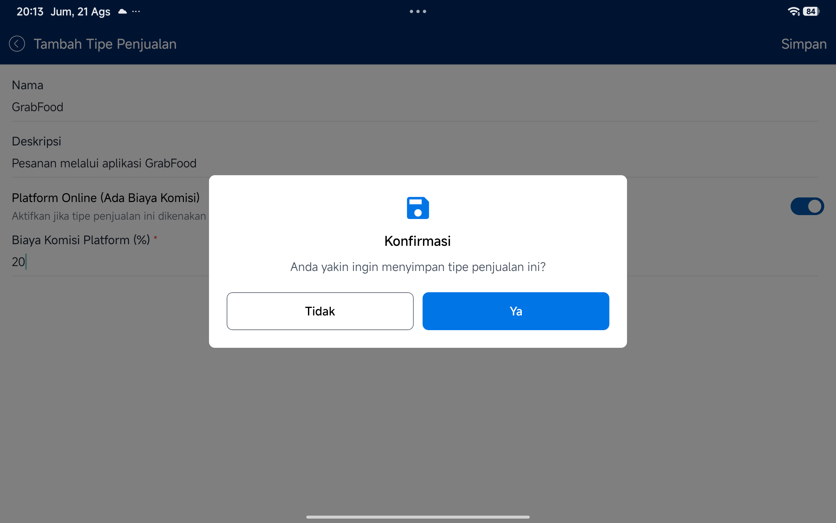
Task: Tap the Tambah Tipe Penjualan title
Action: coord(105,44)
